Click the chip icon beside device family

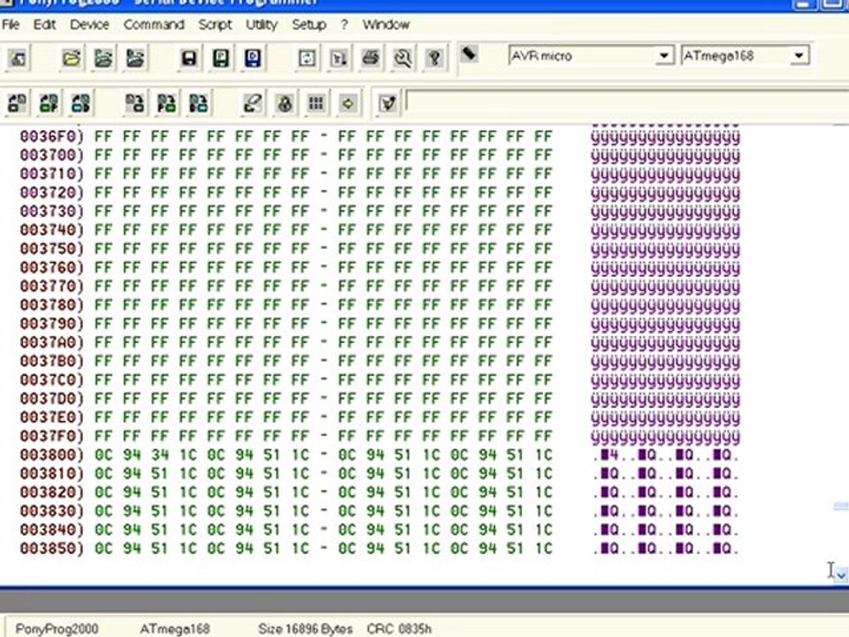click(x=469, y=54)
